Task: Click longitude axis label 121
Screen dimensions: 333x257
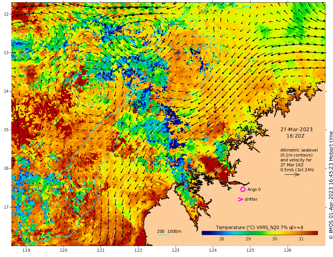Action: click(101, 250)
